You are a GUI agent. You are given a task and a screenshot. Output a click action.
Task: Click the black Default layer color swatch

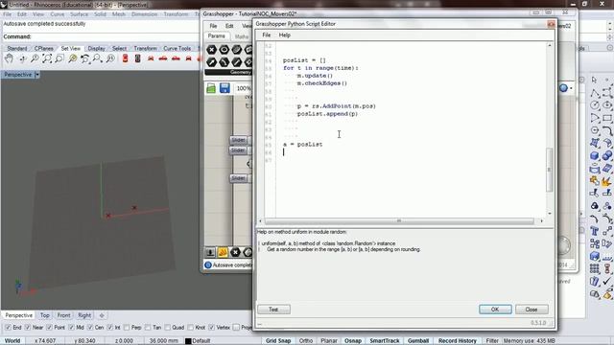click(188, 341)
